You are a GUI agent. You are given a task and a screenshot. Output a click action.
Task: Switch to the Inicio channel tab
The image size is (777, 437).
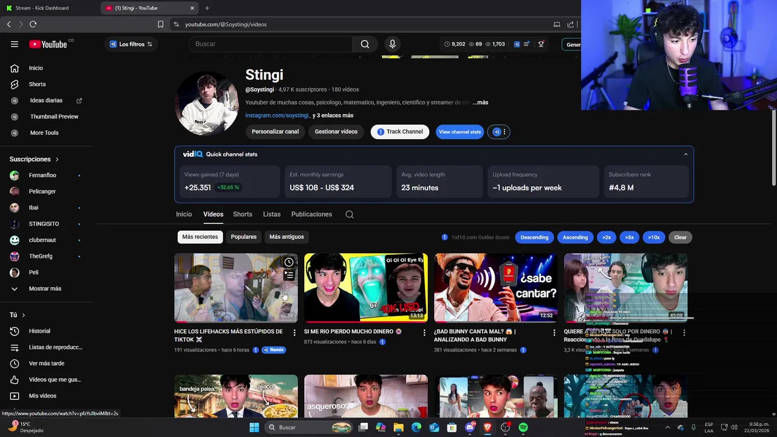pyautogui.click(x=184, y=214)
